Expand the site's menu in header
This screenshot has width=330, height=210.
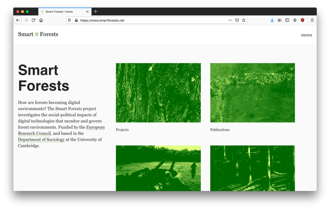click(x=306, y=35)
